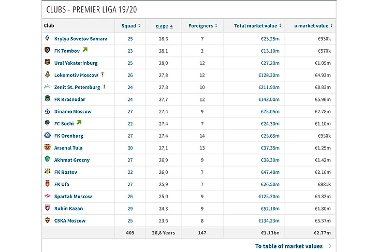
Task: Sort by Foreigners column header
Action: [x=202, y=25]
